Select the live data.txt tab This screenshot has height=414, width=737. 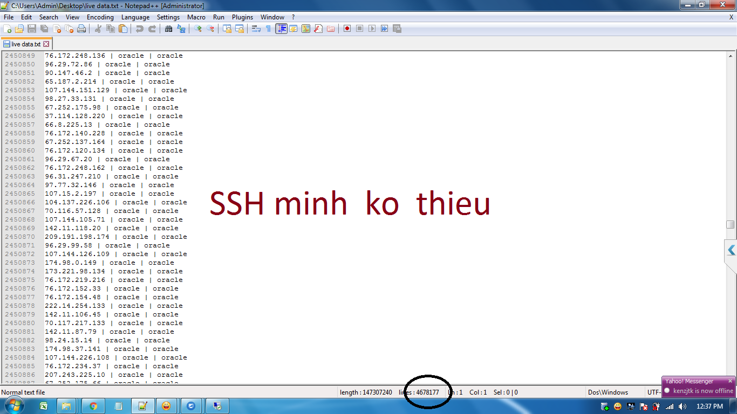[26, 44]
